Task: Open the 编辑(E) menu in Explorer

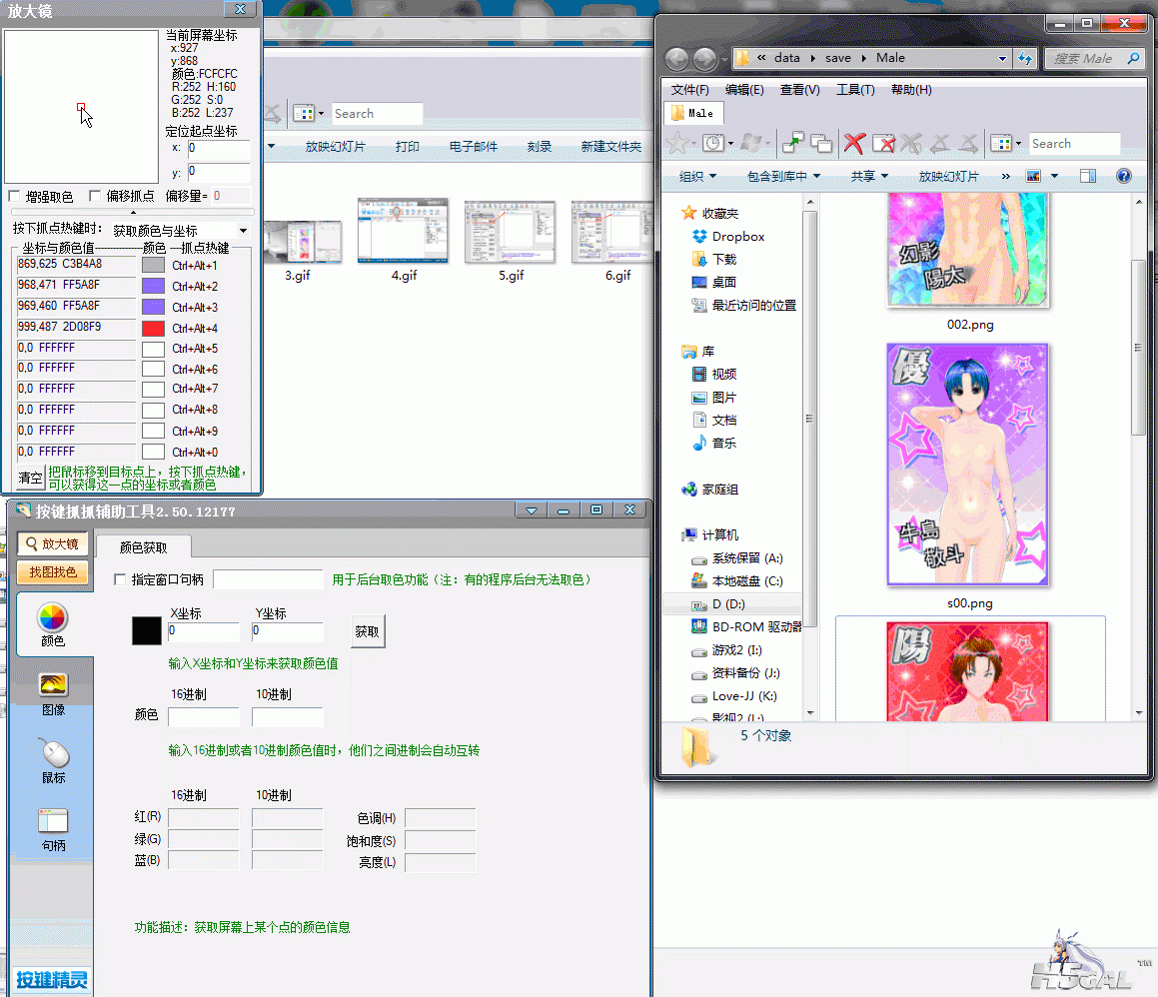Action: 744,89
